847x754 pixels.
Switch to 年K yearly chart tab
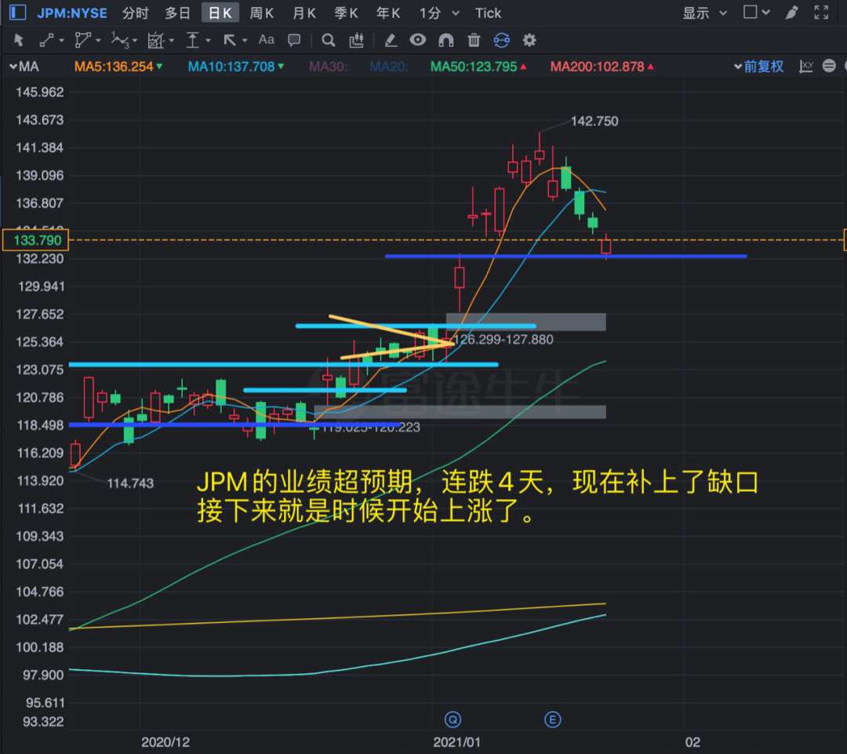(388, 13)
